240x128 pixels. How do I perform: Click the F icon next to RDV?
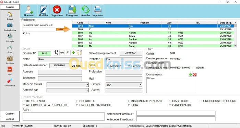(68, 53)
